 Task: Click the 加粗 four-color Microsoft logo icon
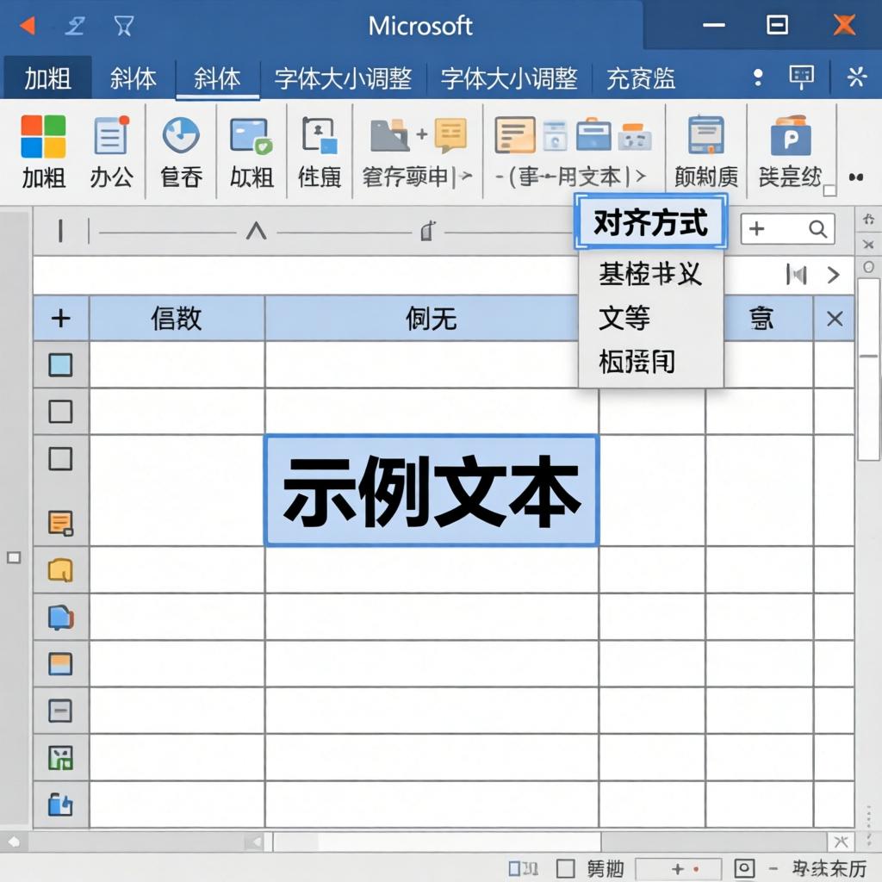(x=43, y=137)
